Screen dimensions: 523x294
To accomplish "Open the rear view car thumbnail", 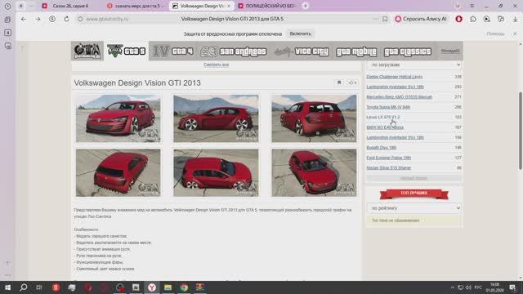I will 314,118.
